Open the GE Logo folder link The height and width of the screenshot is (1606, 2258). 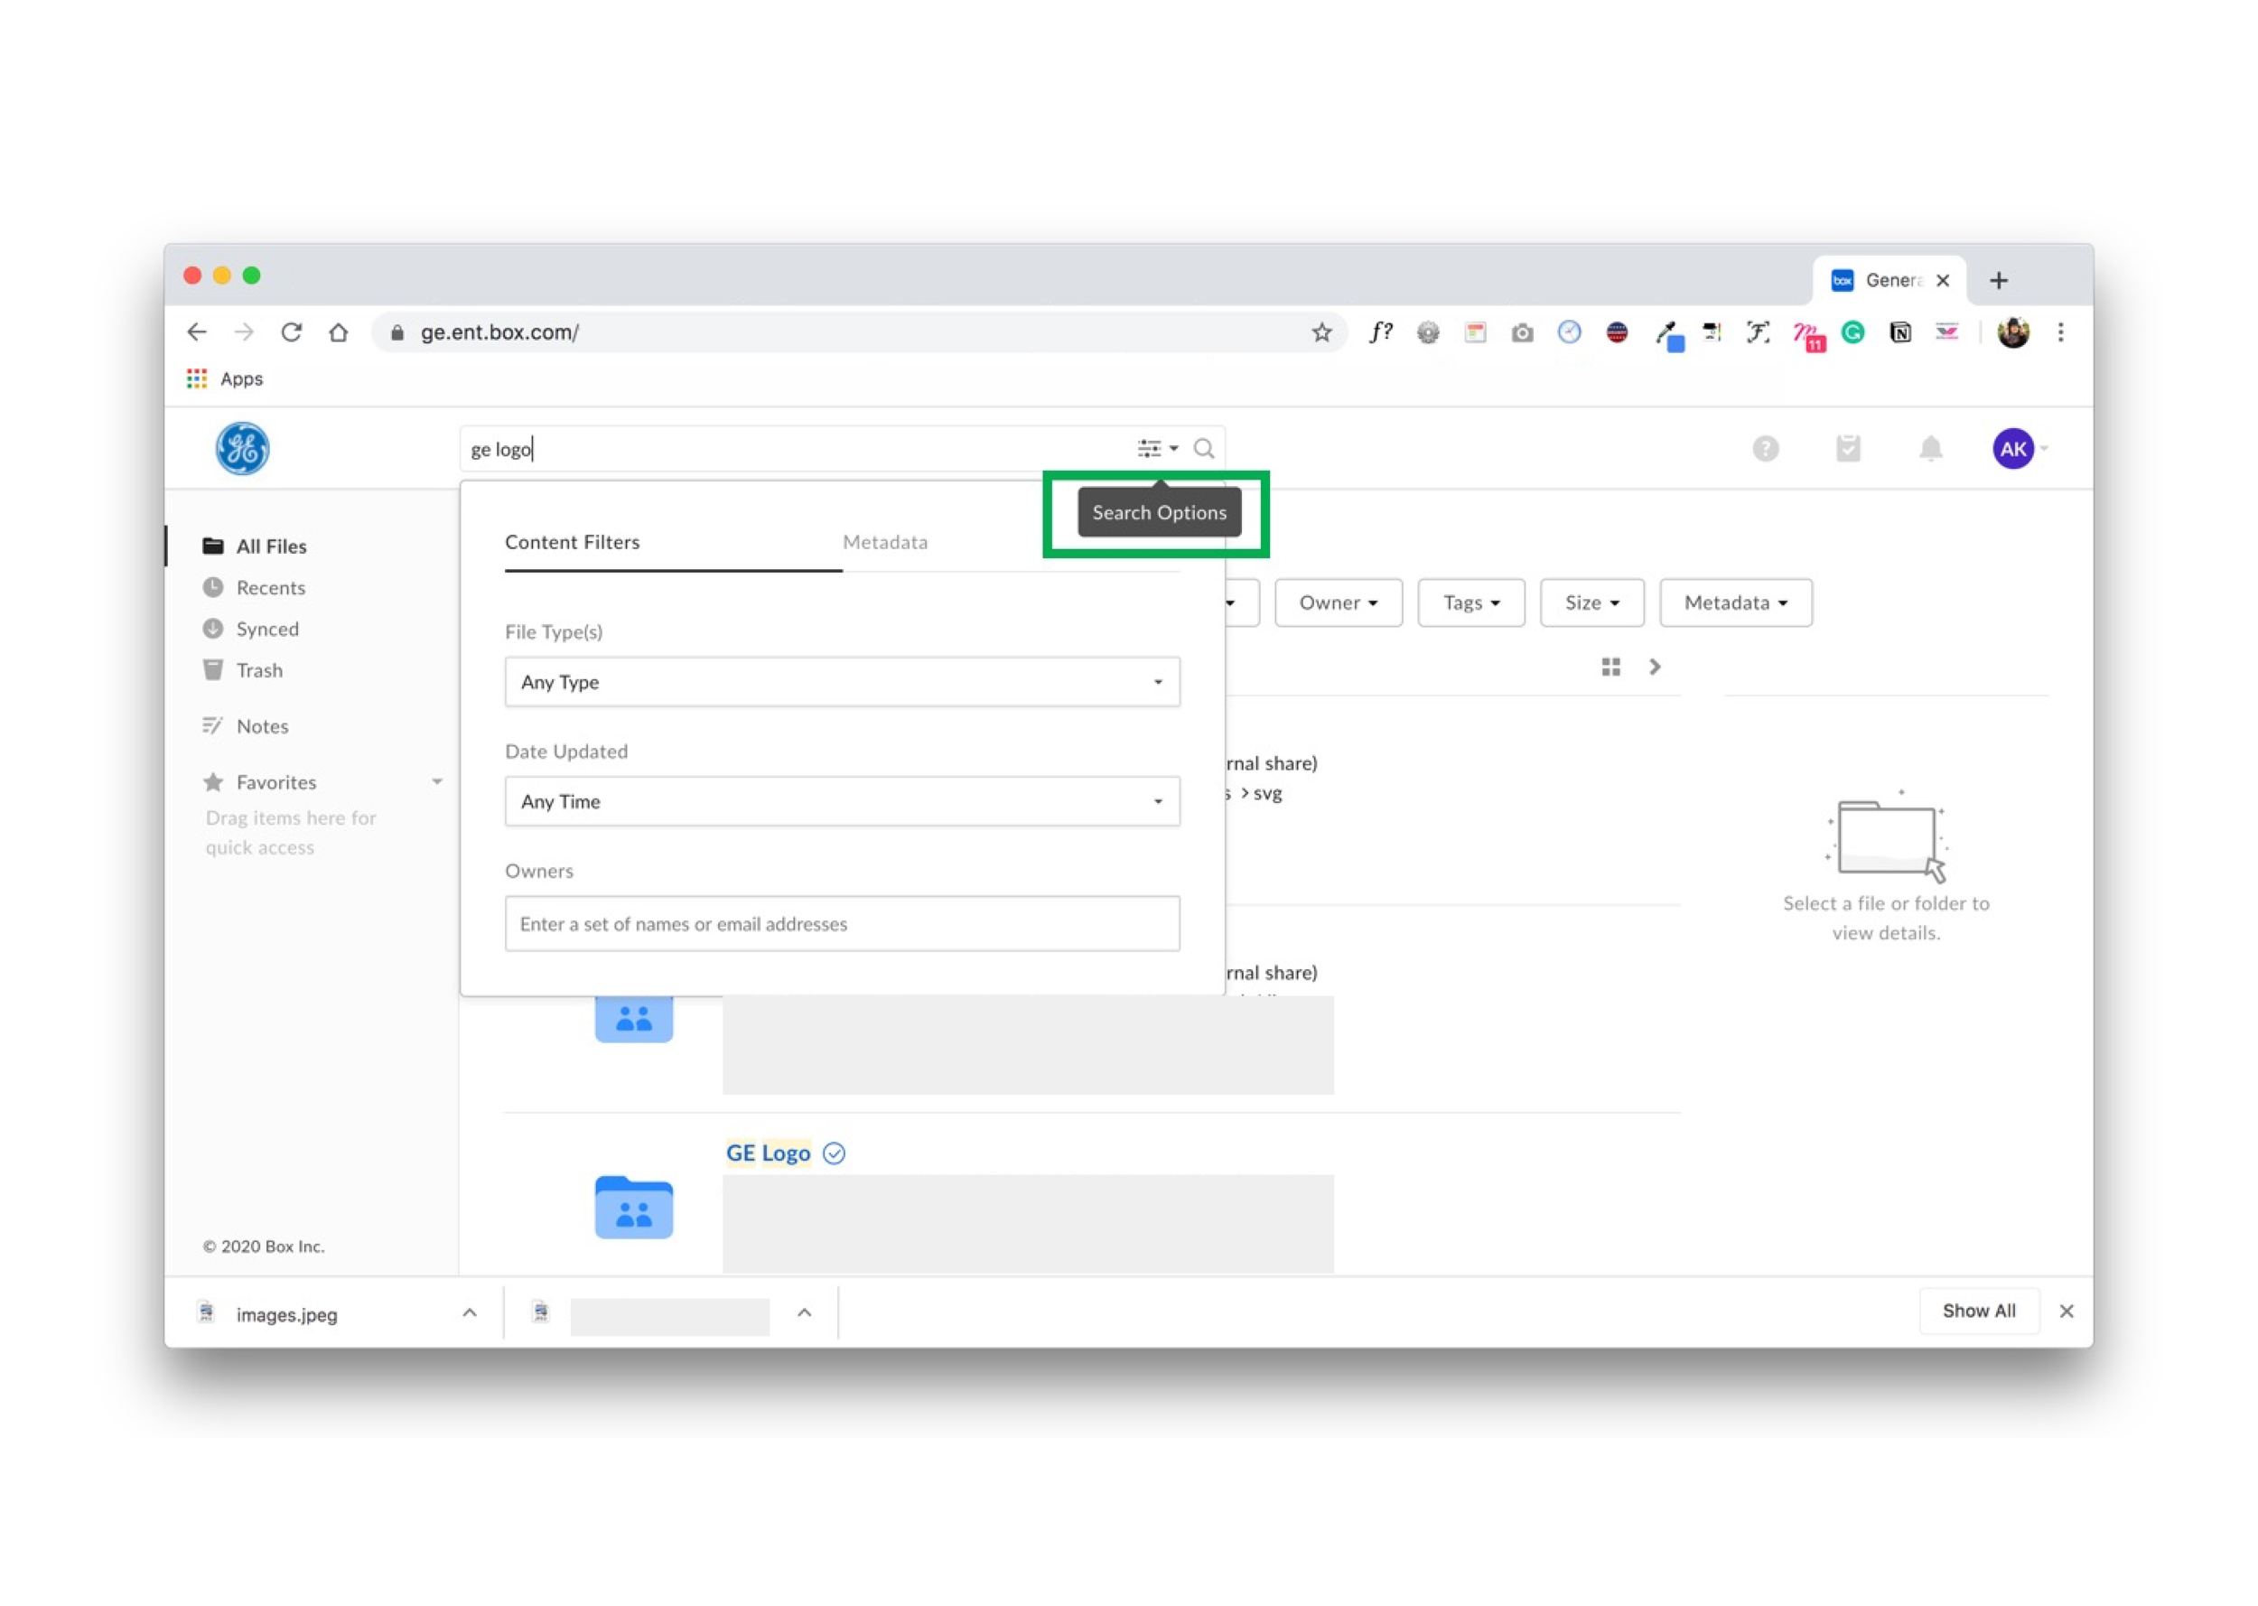click(x=768, y=1152)
